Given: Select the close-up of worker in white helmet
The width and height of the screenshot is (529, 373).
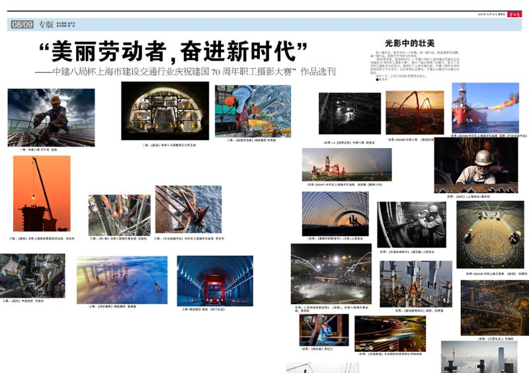Looking at the screenshot, I should pyautogui.click(x=475, y=165).
